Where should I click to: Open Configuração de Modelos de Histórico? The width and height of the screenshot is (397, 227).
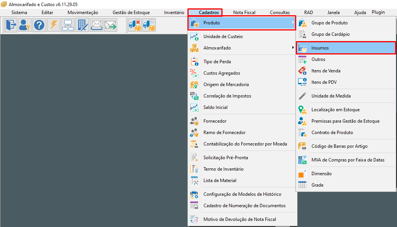242,194
